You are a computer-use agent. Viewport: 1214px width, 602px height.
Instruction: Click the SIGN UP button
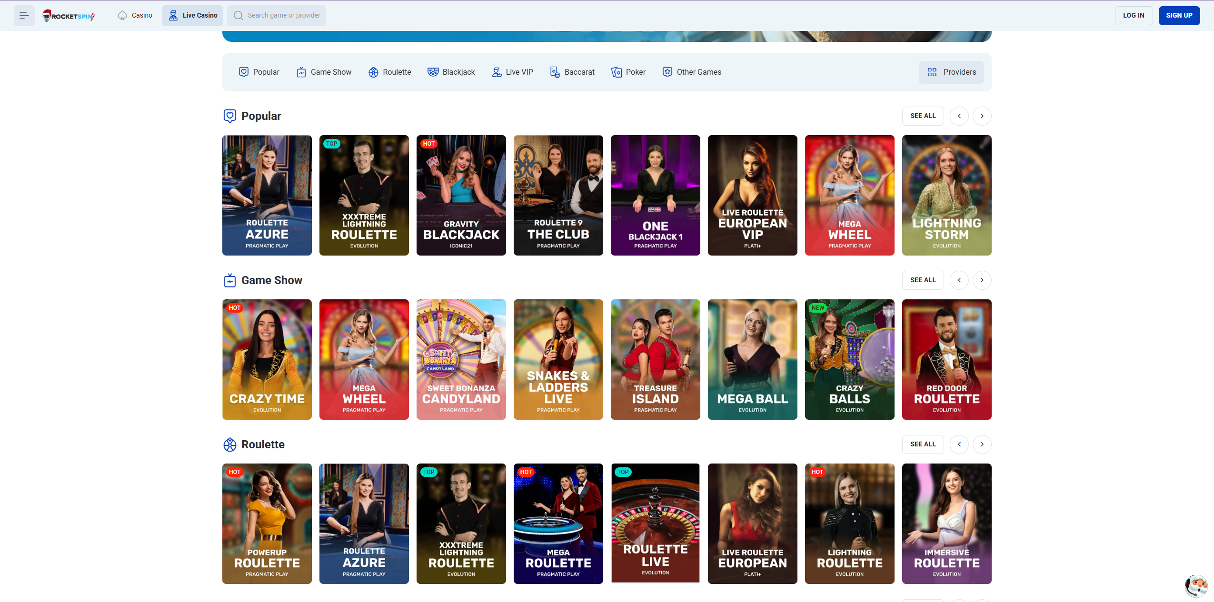pyautogui.click(x=1179, y=15)
